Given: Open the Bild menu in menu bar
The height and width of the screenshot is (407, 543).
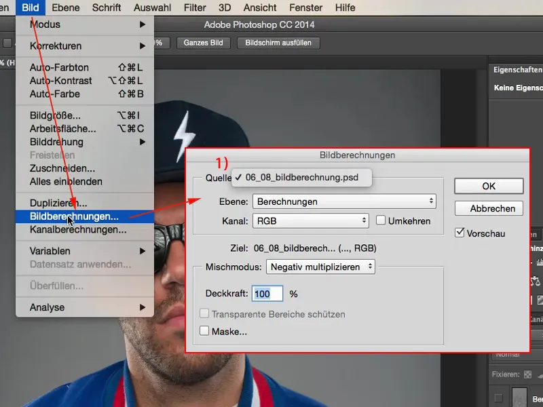Looking at the screenshot, I should (31, 7).
